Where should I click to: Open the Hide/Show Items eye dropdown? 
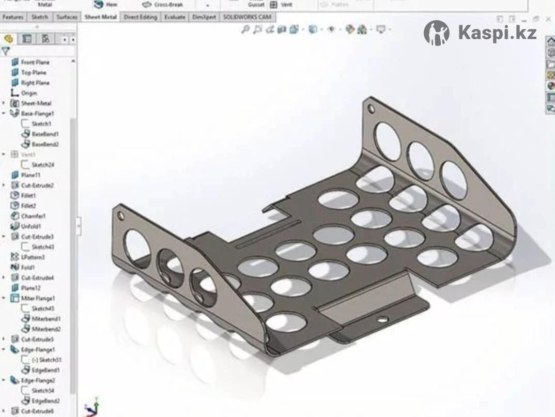point(332,29)
